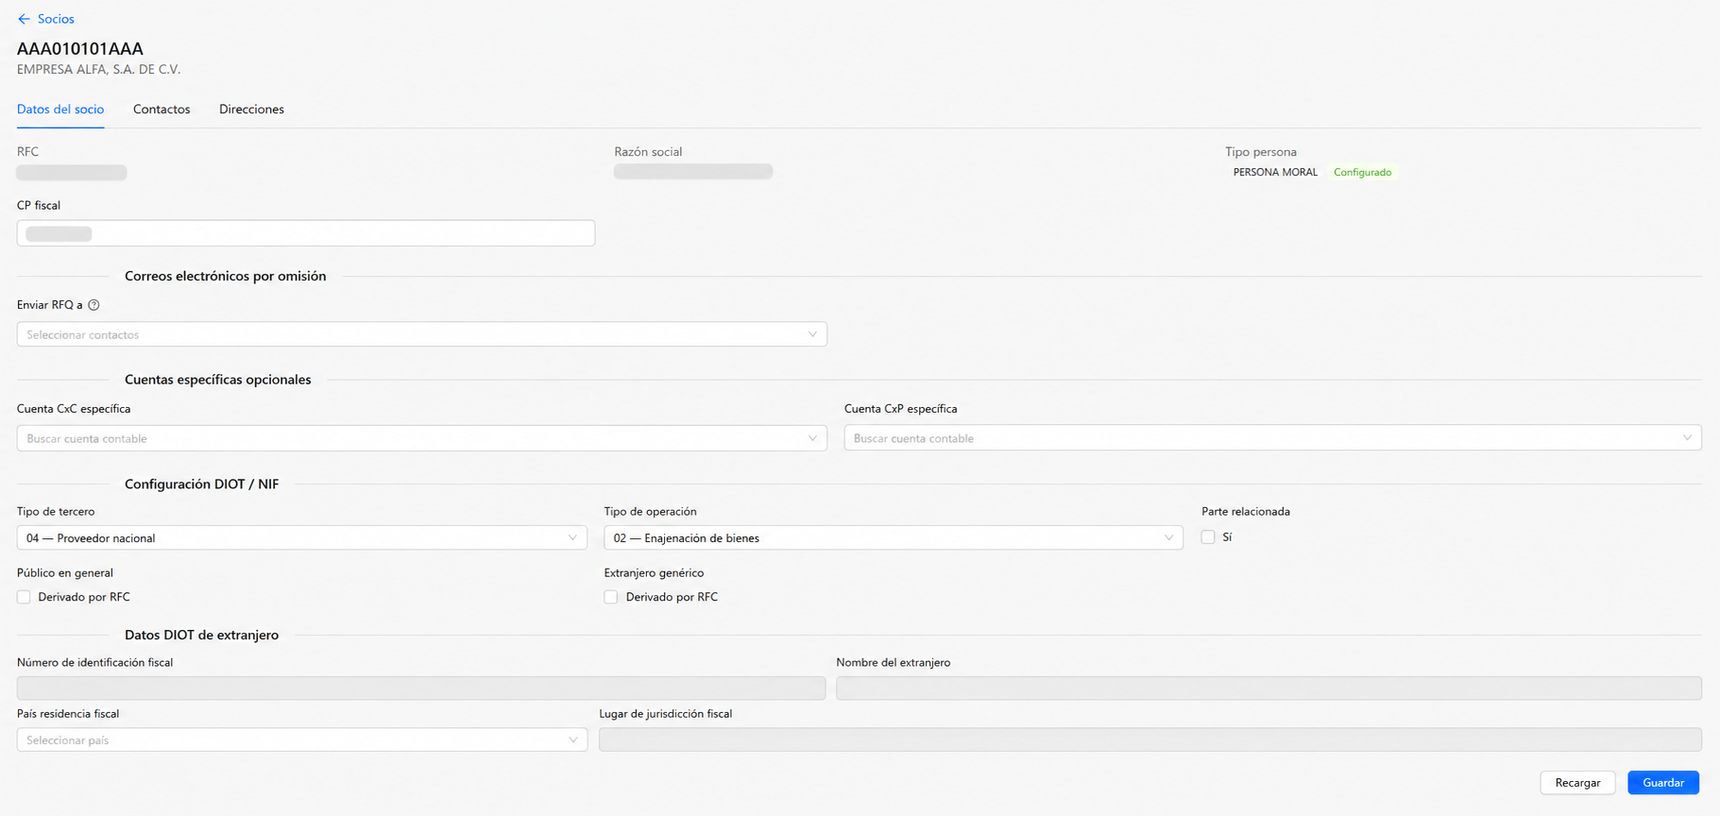
Task: Click chevron icon of Cuenta CxP específica
Action: point(1687,438)
